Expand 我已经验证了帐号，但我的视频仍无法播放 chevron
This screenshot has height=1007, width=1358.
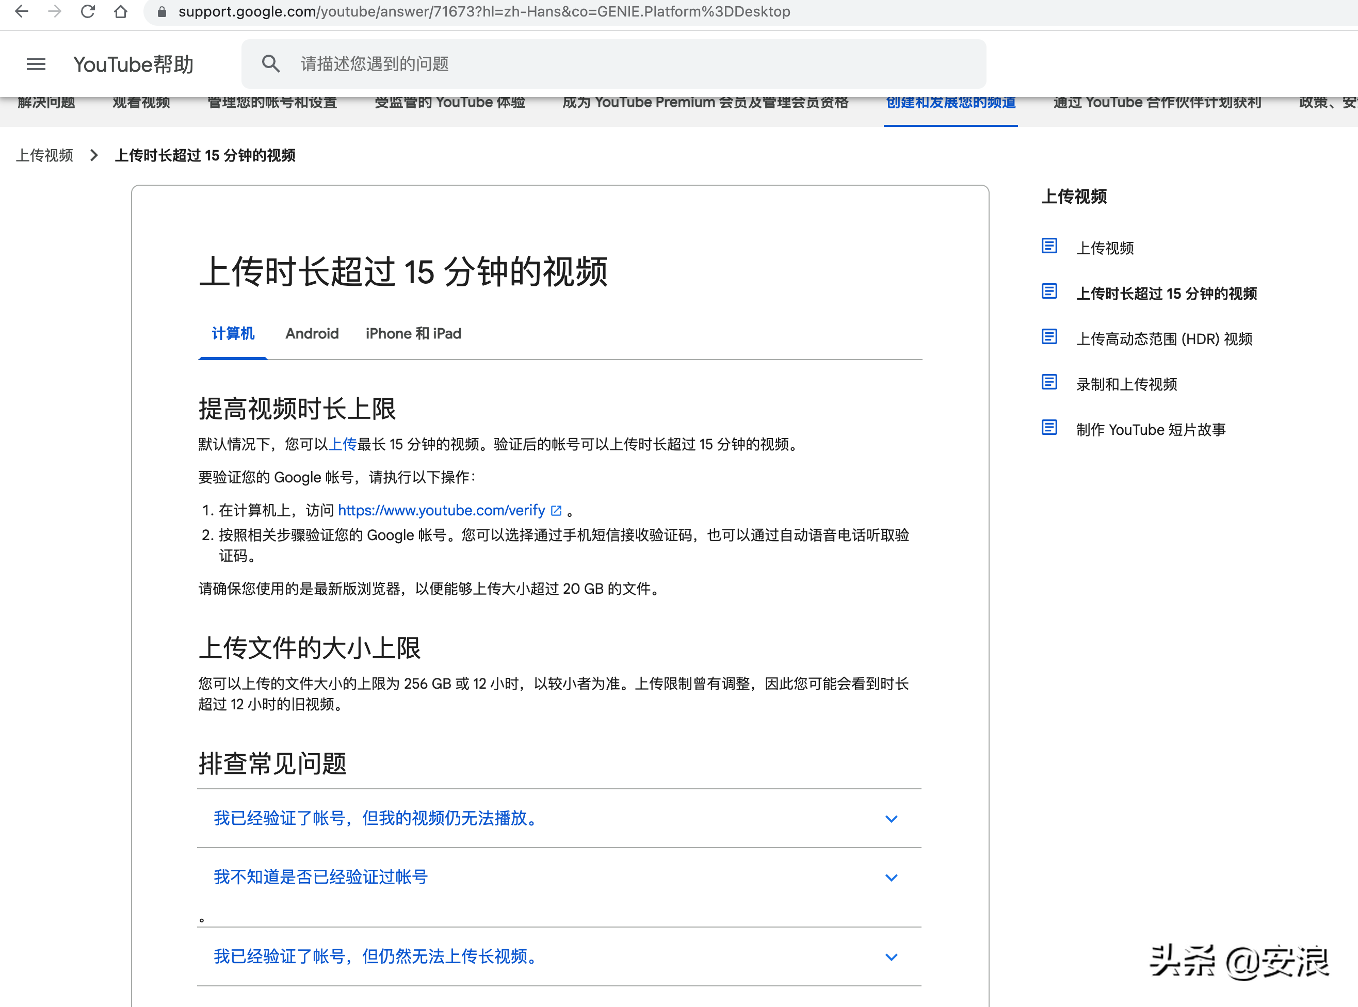pos(891,819)
